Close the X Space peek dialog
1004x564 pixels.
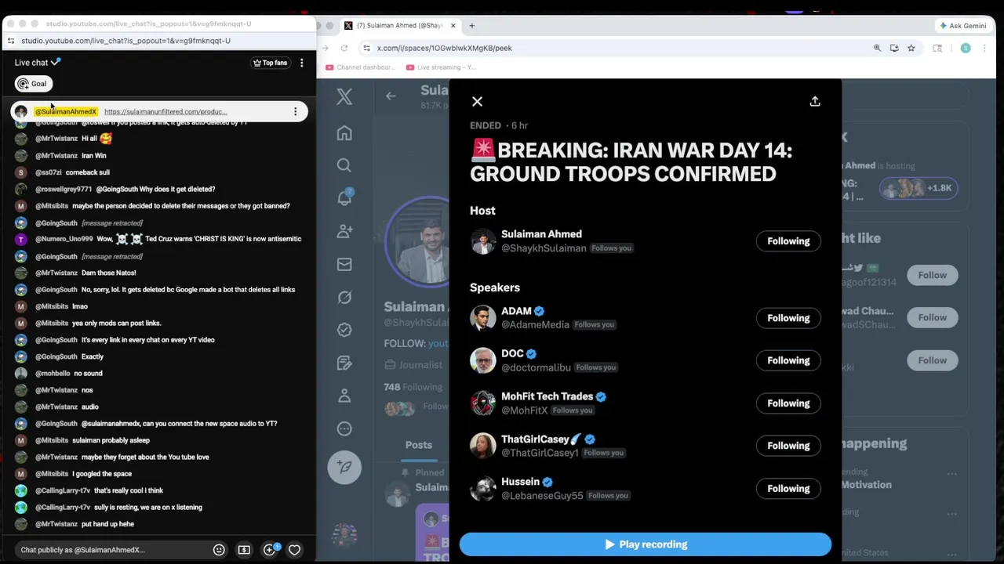pyautogui.click(x=477, y=101)
